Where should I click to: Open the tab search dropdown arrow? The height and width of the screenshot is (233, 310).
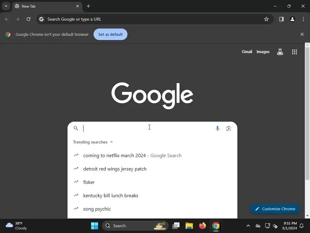6,6
